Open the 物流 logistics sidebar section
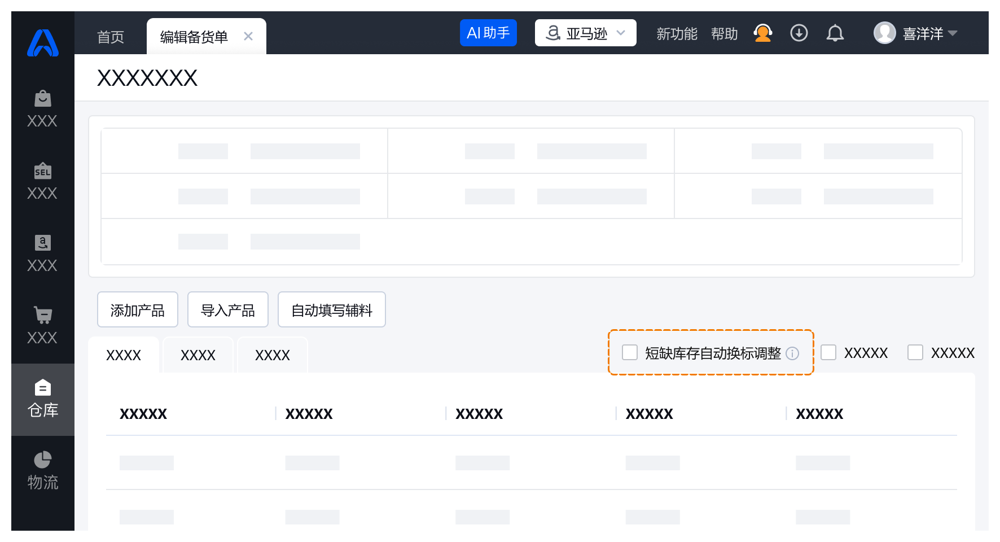This screenshot has width=1000, height=542. pos(43,471)
